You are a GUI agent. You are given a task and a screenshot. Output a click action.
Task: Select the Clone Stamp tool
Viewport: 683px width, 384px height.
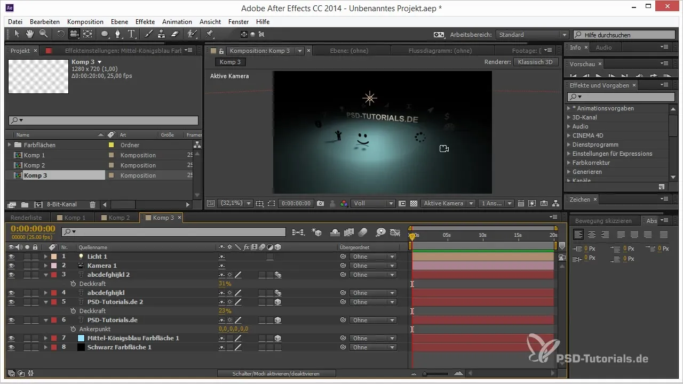coord(162,34)
